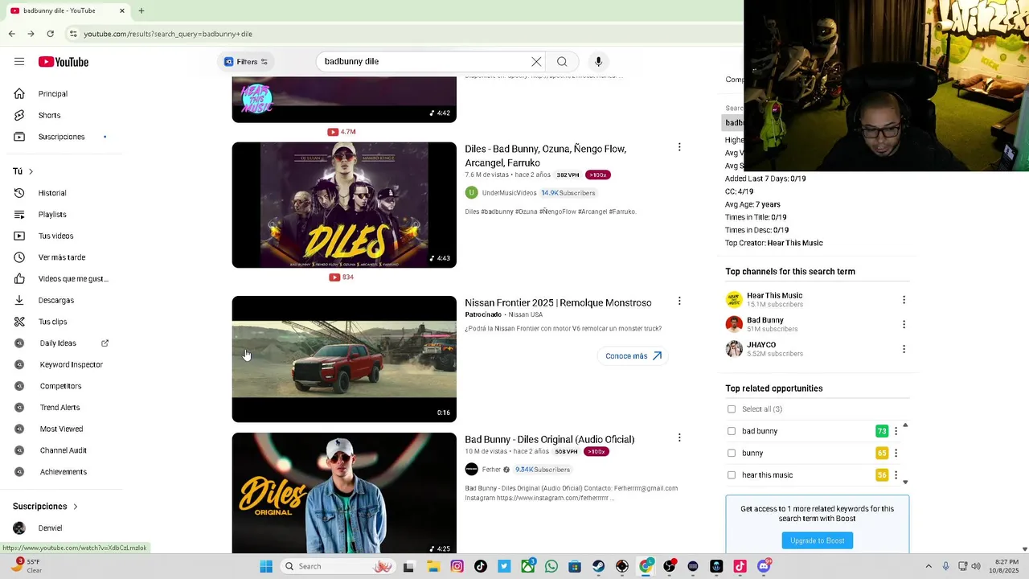Open options menu for Diles video

pos(679,147)
